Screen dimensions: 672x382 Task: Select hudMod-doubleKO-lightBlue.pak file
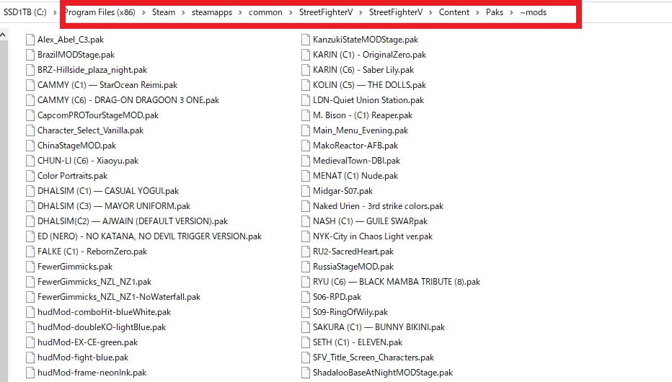96,327
